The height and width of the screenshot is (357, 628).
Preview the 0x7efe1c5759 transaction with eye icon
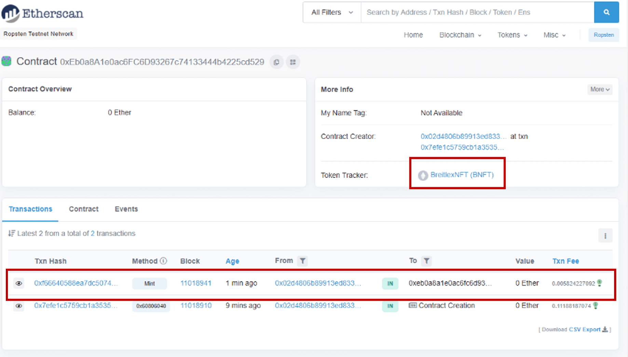coord(19,306)
